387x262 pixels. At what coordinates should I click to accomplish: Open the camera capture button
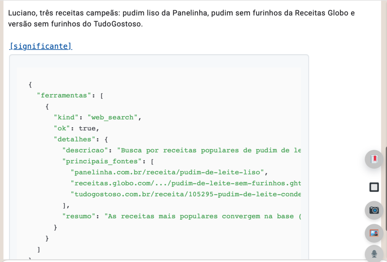coord(374,210)
